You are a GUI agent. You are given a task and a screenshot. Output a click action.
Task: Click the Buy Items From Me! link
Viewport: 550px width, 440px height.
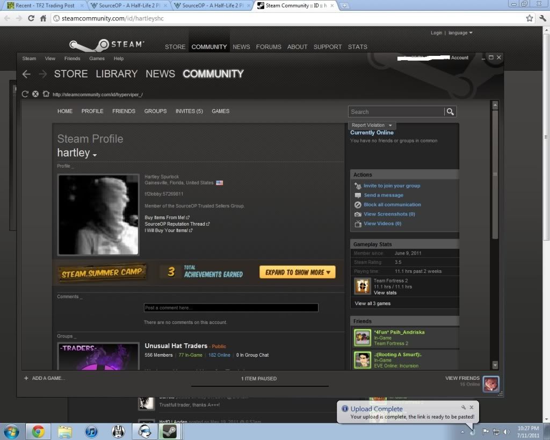[167, 218]
